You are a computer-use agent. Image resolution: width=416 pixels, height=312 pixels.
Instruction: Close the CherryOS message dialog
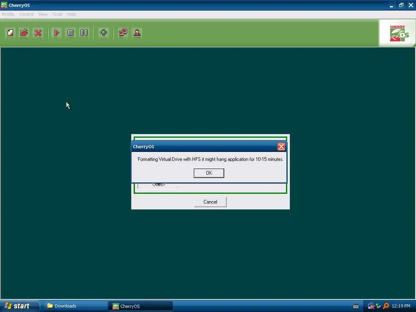281,146
